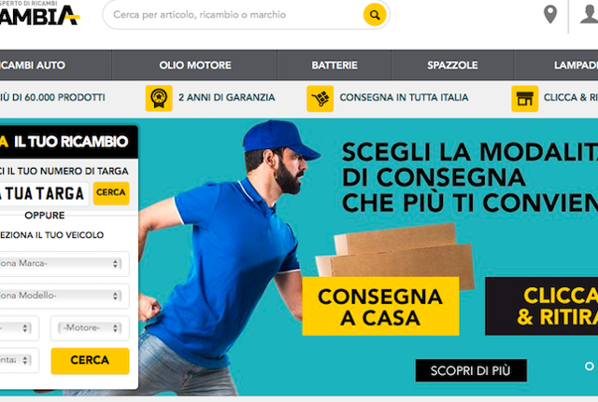The image size is (598, 402).
Task: Open the store locator pin icon
Action: coord(550,15)
